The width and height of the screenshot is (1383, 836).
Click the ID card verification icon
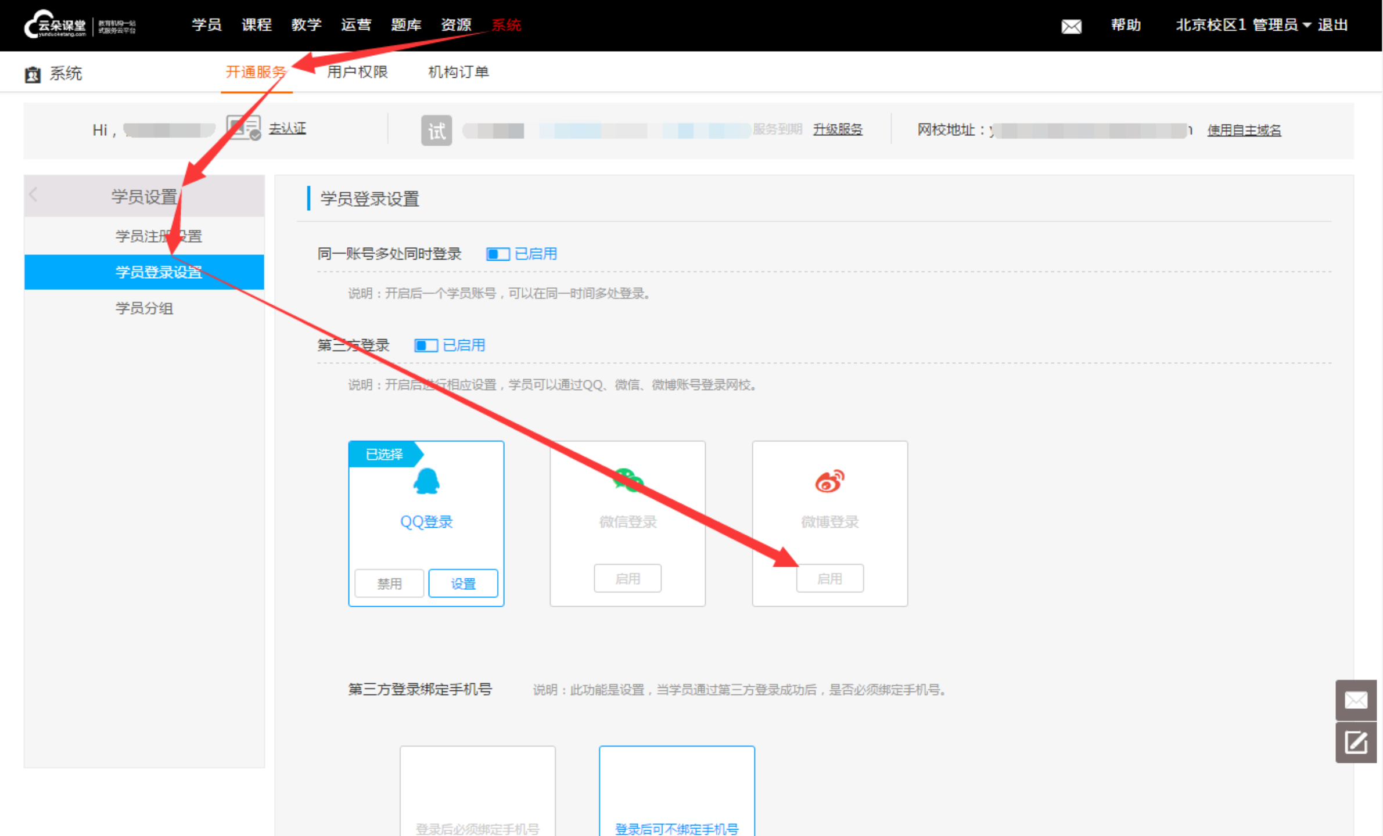[x=243, y=128]
